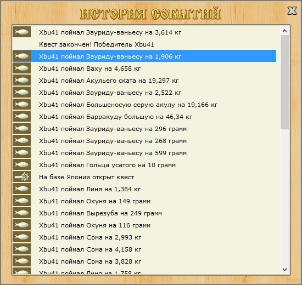Click the vertical scrollbar thumb
The width and height of the screenshot is (302, 285).
tap(284, 82)
